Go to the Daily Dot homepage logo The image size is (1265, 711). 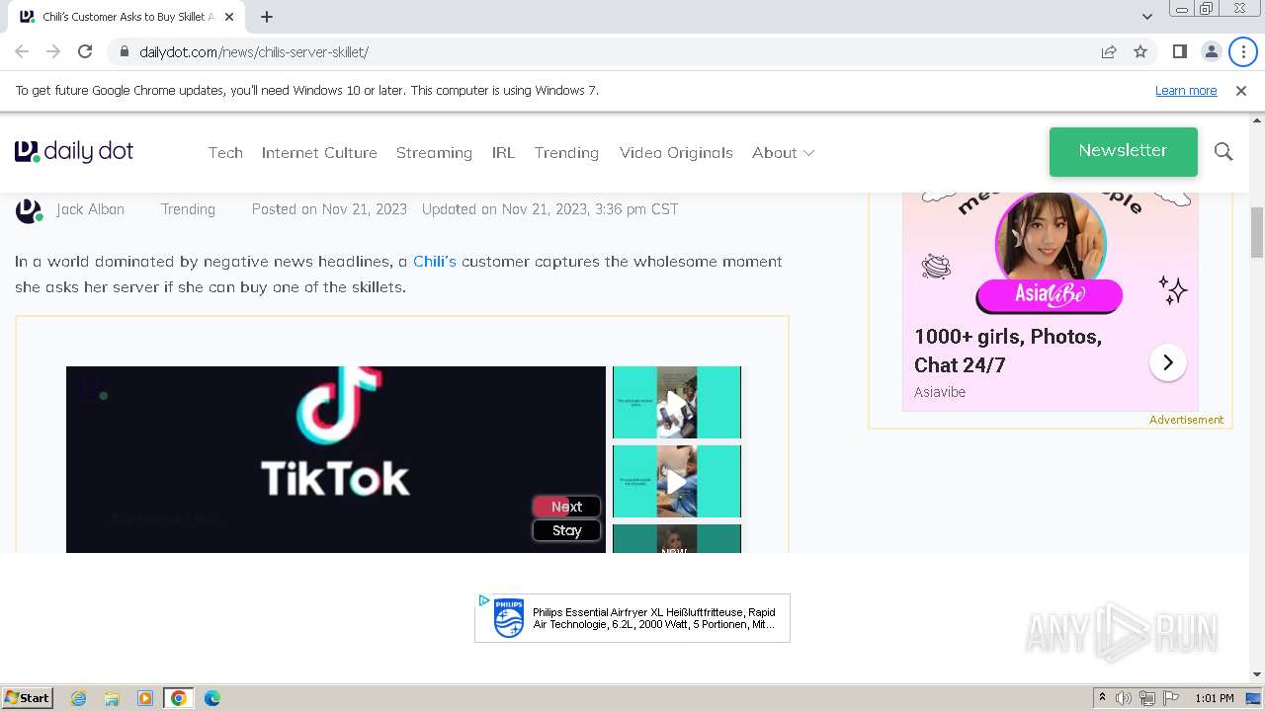click(74, 151)
